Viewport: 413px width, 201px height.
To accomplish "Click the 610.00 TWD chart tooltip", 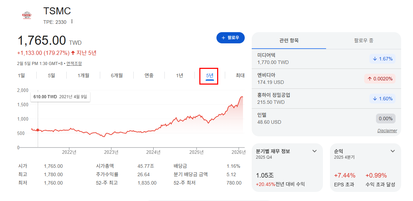I will [x=61, y=96].
